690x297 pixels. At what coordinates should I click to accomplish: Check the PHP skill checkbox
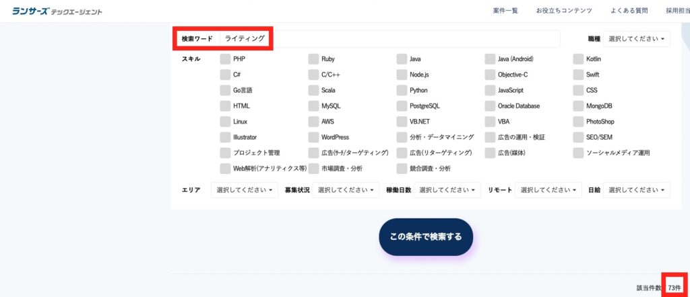[x=225, y=59]
